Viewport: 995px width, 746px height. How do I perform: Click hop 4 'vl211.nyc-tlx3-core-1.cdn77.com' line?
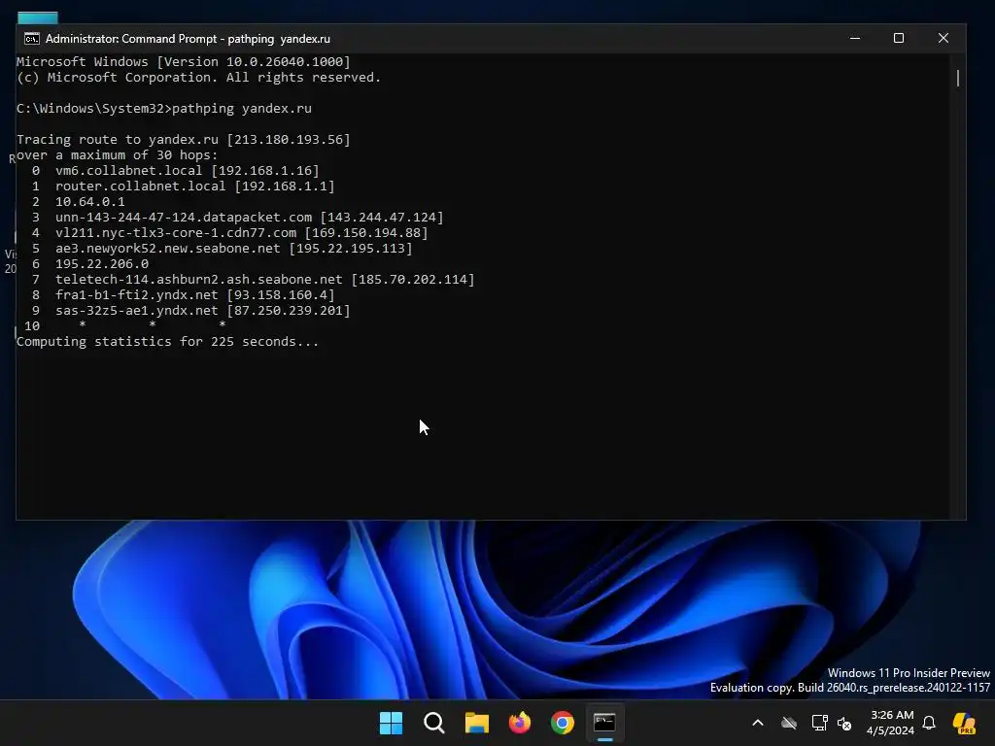242,233
